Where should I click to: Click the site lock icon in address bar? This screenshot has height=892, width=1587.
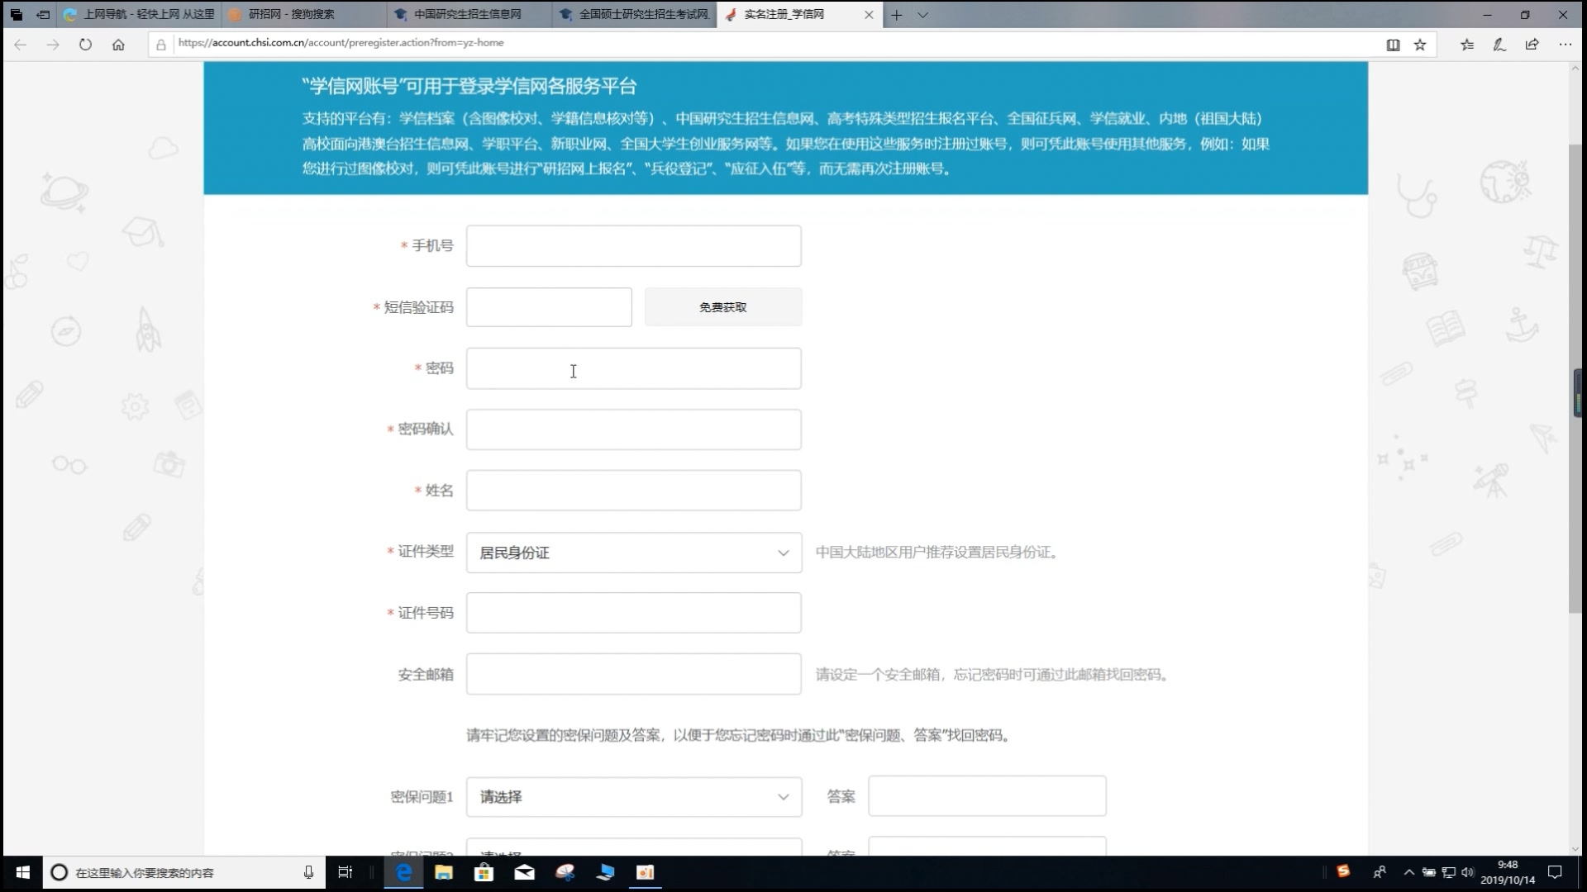(x=161, y=45)
